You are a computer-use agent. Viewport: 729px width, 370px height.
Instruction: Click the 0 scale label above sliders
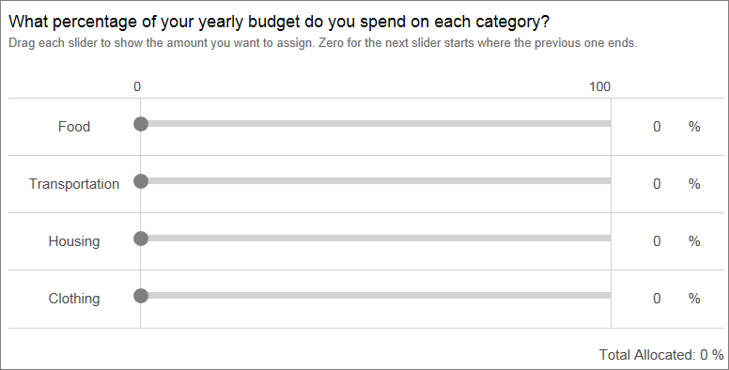(137, 86)
